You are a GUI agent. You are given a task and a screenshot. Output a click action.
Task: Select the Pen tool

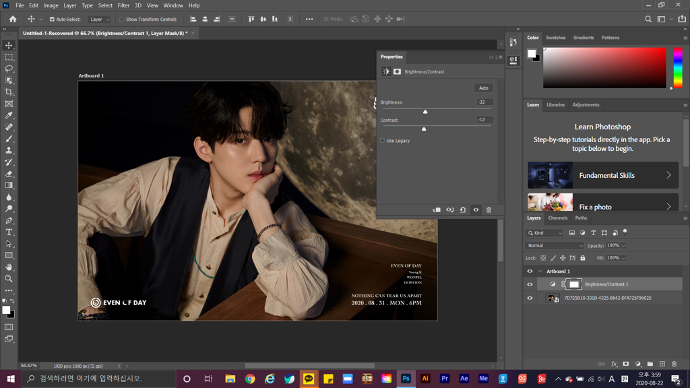(x=9, y=220)
